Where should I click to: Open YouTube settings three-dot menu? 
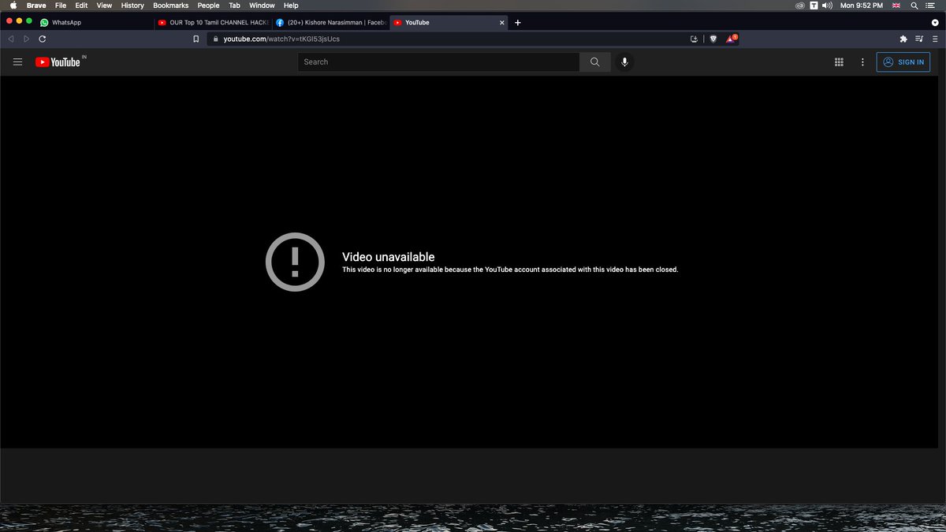click(862, 61)
